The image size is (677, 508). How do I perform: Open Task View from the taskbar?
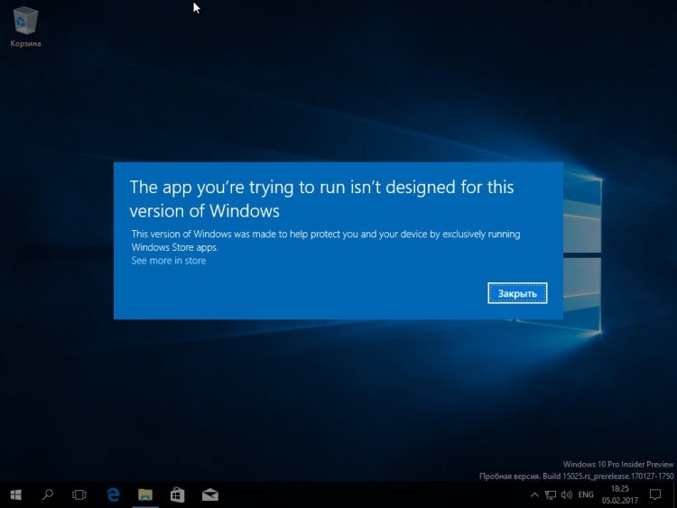point(79,494)
